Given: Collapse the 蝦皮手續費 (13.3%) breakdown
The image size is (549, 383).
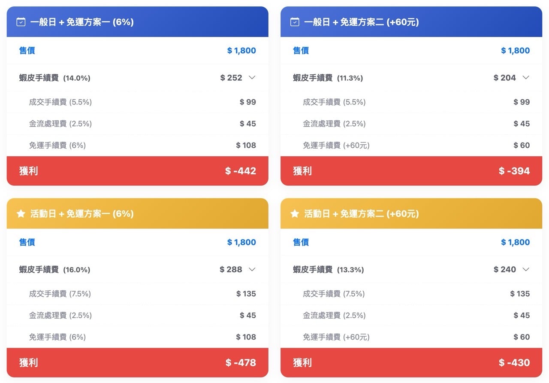Looking at the screenshot, I should click(526, 269).
